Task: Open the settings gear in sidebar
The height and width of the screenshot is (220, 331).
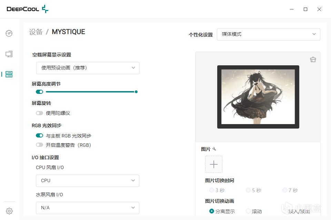Action: (9, 211)
